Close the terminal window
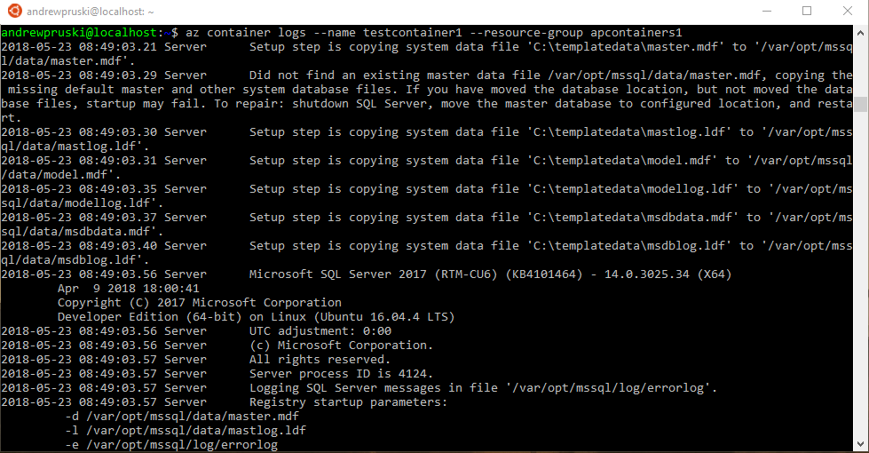Viewport: 869px width, 453px height. click(x=848, y=12)
